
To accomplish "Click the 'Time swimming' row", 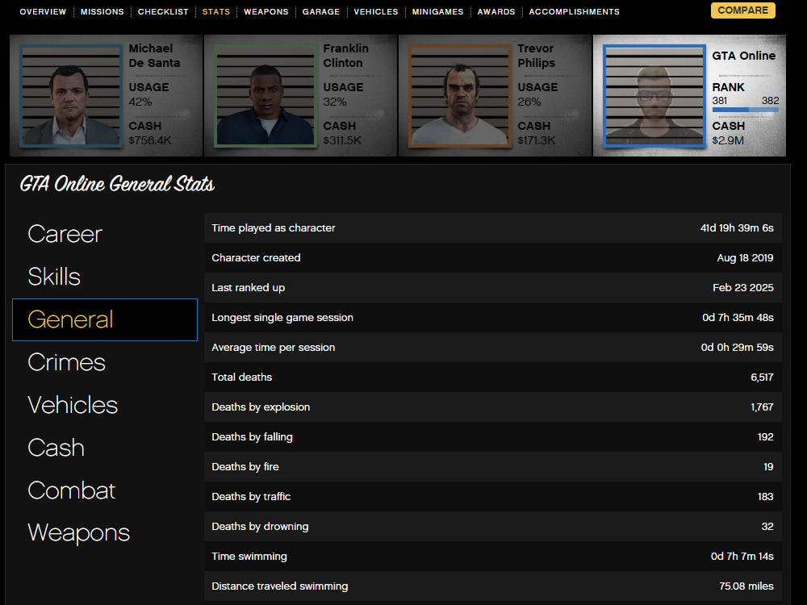I will 493,556.
